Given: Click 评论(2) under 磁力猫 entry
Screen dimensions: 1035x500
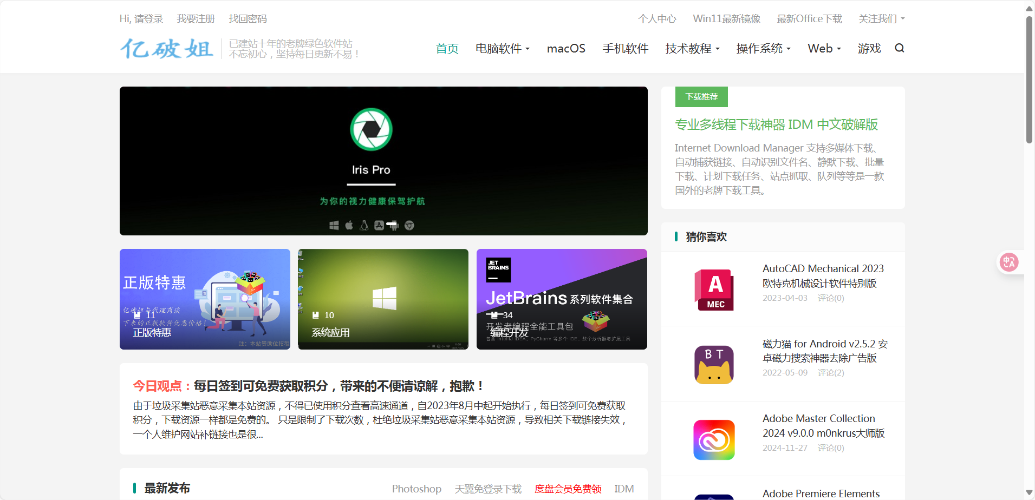Looking at the screenshot, I should [831, 373].
